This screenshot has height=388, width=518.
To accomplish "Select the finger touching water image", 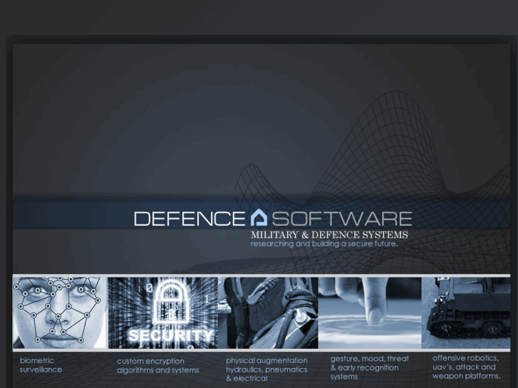I will pyautogui.click(x=370, y=313).
